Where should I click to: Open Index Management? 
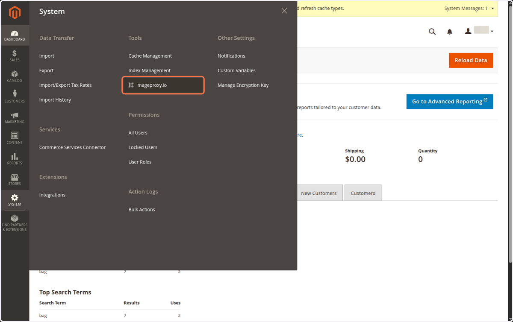(149, 70)
